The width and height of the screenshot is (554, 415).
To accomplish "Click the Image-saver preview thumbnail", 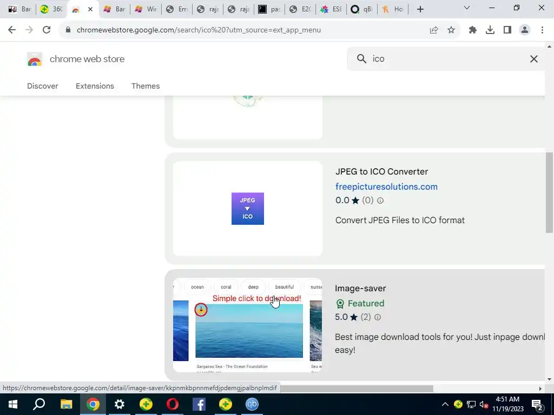I will (247, 325).
